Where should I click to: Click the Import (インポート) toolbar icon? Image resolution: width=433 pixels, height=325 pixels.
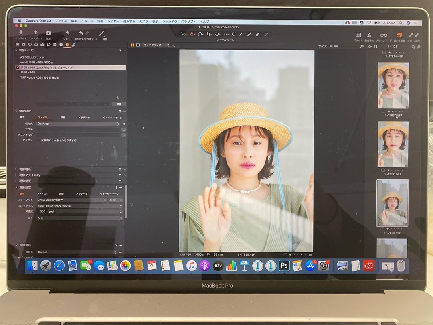coord(21,33)
